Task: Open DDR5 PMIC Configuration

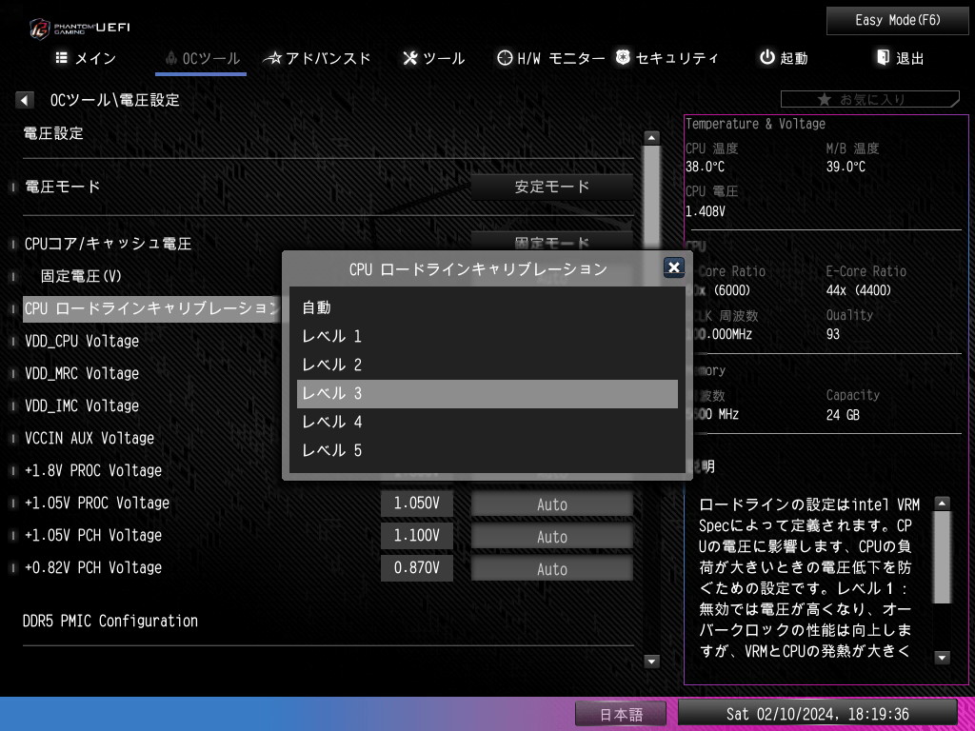Action: click(110, 621)
